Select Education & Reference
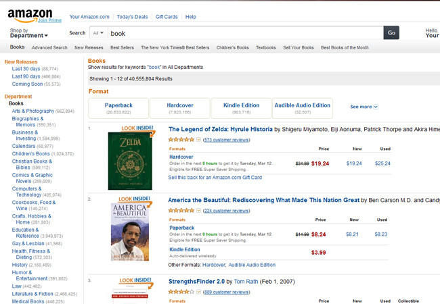The height and width of the screenshot is (304, 440). (x=25, y=233)
